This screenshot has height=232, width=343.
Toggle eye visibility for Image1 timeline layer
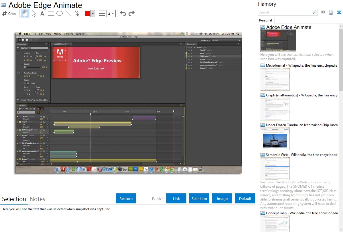pos(41,159)
